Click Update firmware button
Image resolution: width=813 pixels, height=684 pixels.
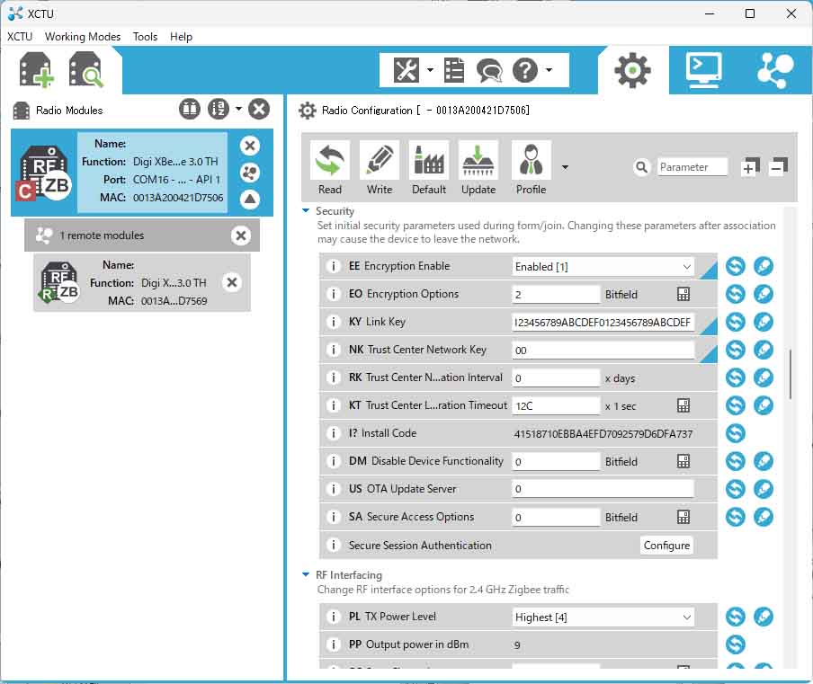click(478, 168)
